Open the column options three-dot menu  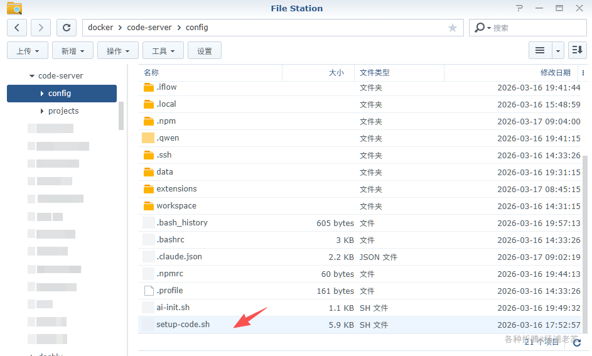[583, 73]
